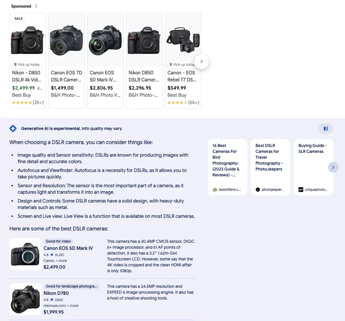The width and height of the screenshot is (345, 321).
Task: Click B&H Photo seller under Canon EOS 7D
Action: (65, 95)
